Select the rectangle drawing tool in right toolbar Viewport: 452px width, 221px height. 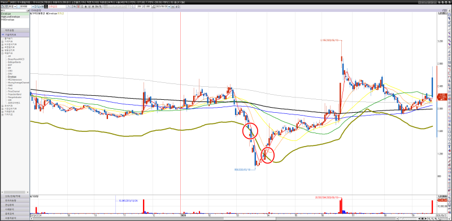(x=449, y=131)
